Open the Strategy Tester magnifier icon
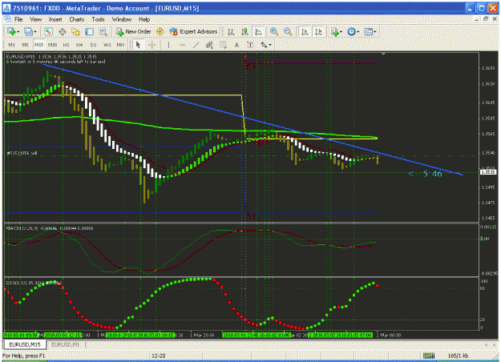Screen dimensions: 501x362 tap(103, 31)
